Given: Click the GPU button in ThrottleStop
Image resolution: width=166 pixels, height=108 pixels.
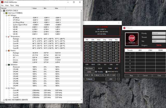Looking at the screenshot, I should tap(111, 79).
